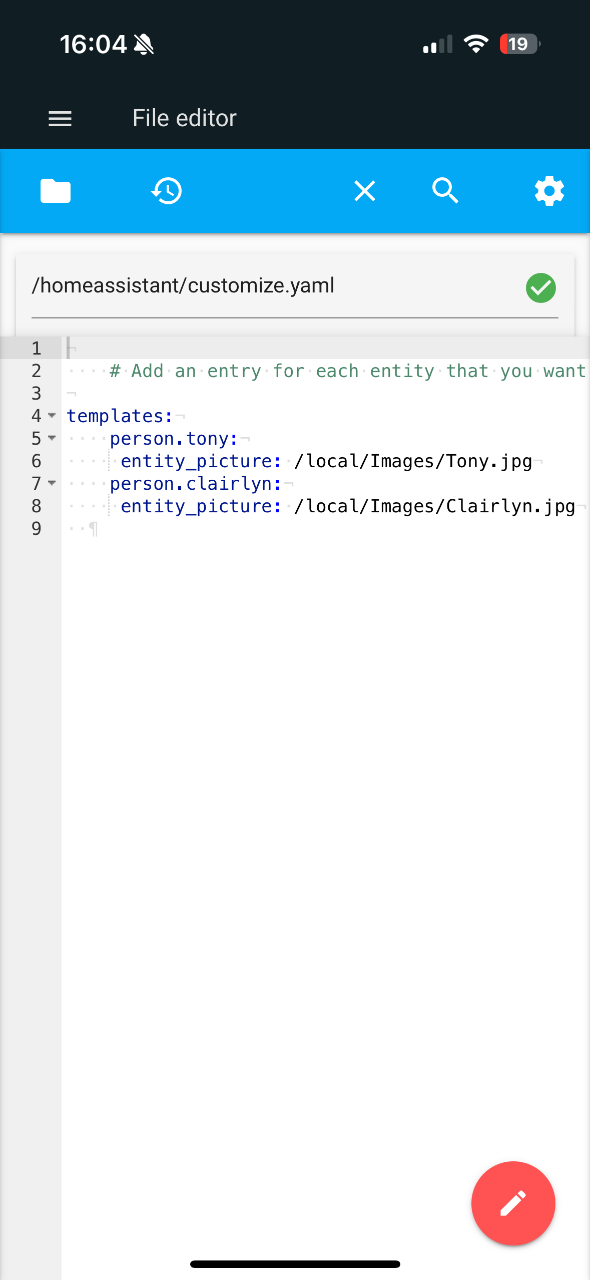This screenshot has width=590, height=1280.
Task: Tap the Wi-Fi status icon
Action: pyautogui.click(x=476, y=44)
